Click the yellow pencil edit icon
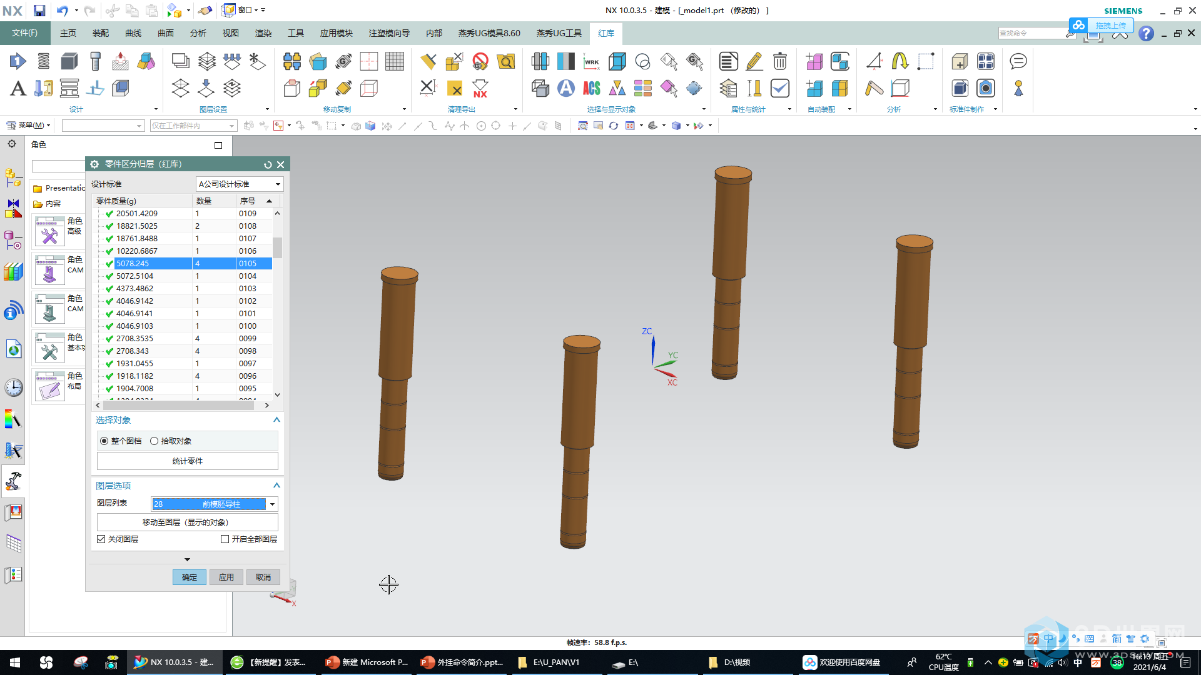The image size is (1201, 675). (754, 61)
